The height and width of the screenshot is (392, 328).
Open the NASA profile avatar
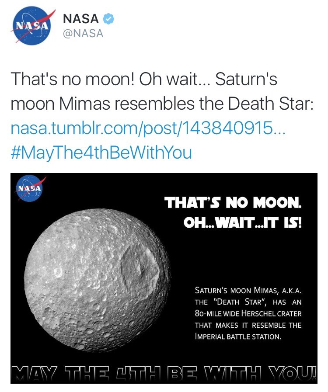click(31, 25)
